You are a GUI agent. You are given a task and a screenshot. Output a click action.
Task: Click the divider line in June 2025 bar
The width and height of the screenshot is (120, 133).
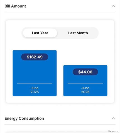pyautogui.click(x=35, y=83)
